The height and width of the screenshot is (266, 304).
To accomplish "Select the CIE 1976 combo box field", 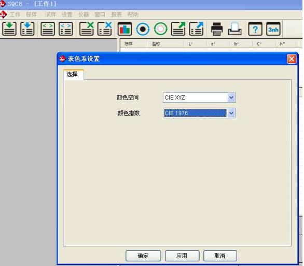I will [x=199, y=113].
